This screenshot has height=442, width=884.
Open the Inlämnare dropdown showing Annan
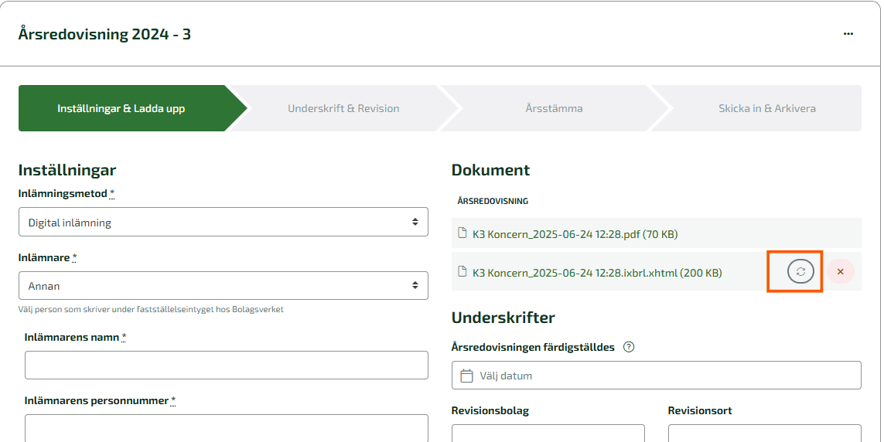click(x=223, y=286)
